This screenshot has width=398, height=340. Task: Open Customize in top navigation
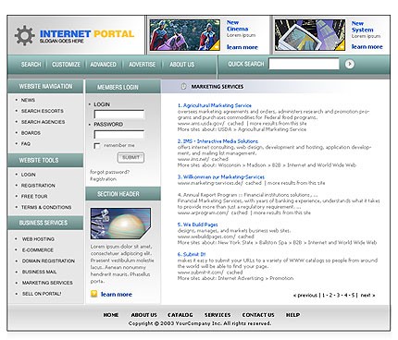pos(66,65)
